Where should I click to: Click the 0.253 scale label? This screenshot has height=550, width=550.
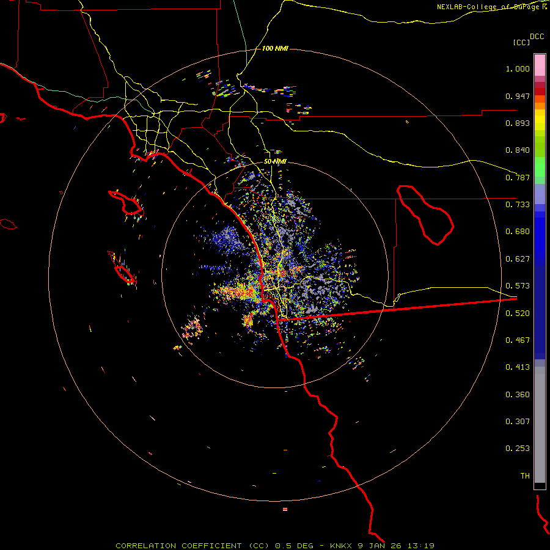518,449
